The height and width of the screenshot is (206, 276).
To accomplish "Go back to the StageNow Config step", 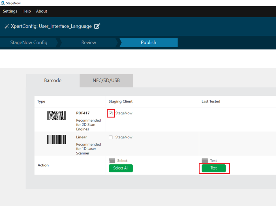I will [x=29, y=42].
